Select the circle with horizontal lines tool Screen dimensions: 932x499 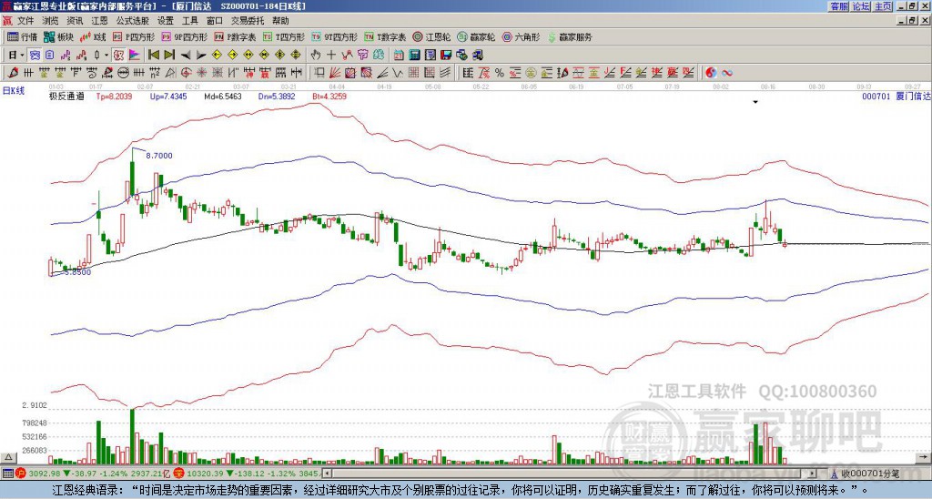123,73
